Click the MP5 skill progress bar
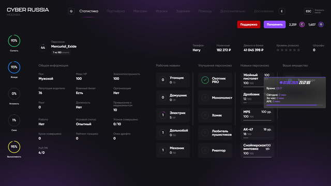The image size is (331, 186). tap(258, 120)
